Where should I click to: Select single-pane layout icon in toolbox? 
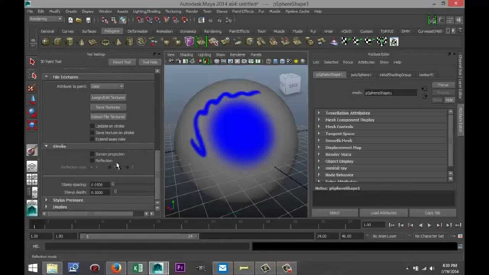pos(32,167)
